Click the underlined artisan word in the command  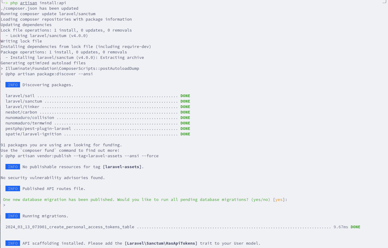click(29, 3)
